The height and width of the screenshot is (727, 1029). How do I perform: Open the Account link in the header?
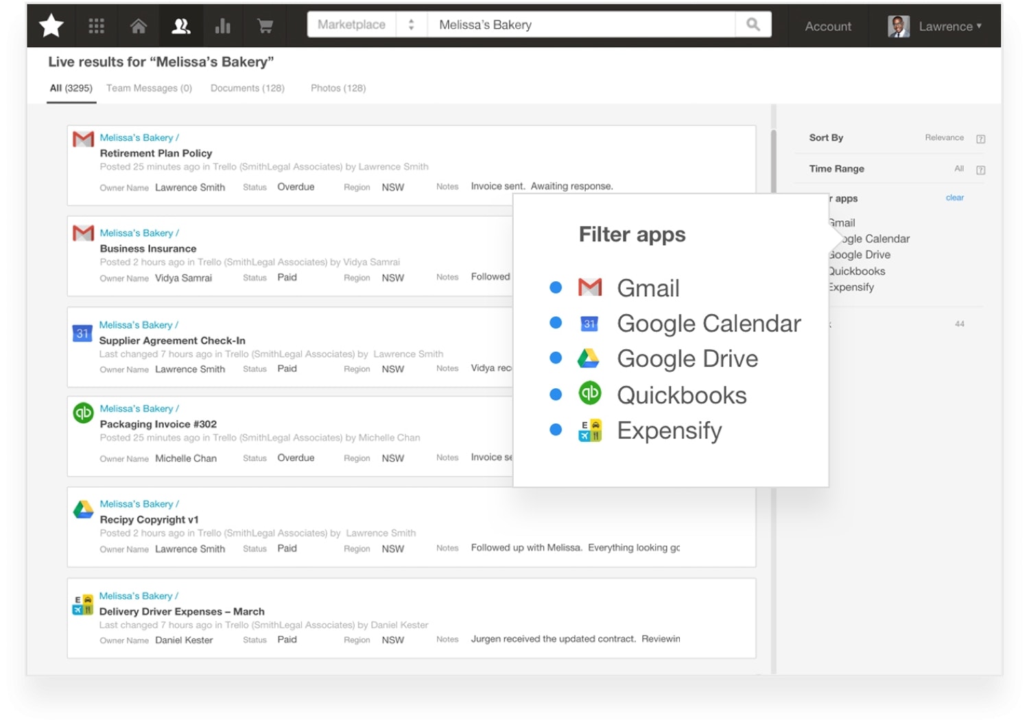(x=828, y=26)
